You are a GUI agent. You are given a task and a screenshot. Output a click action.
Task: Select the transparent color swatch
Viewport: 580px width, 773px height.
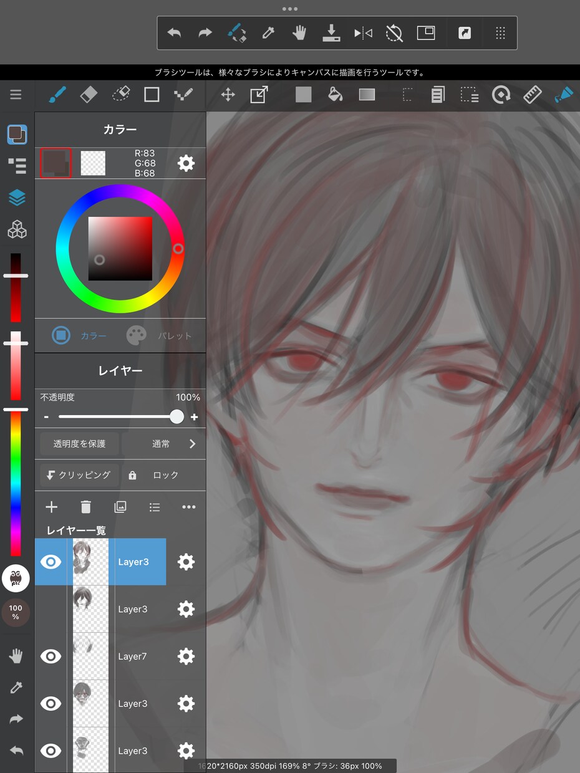coord(93,163)
